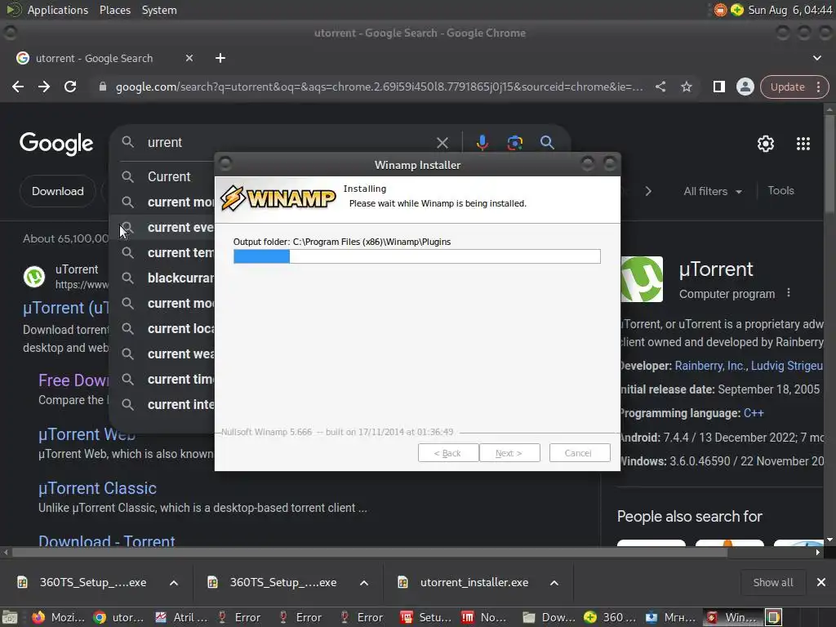
Task: Switch to the Atril taskbar item
Action: point(180,617)
